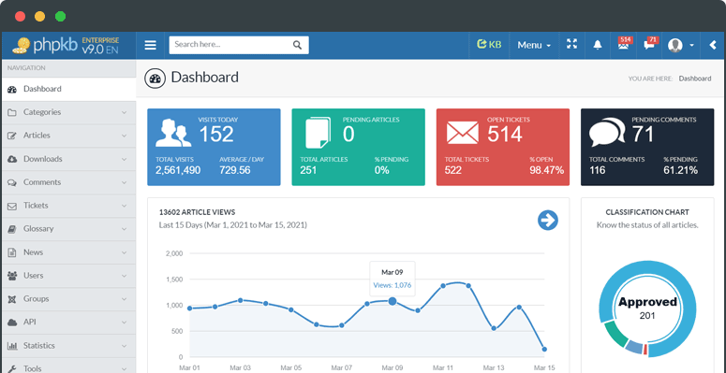
Task: Click the Mar 09 chart data point
Action: [393, 301]
